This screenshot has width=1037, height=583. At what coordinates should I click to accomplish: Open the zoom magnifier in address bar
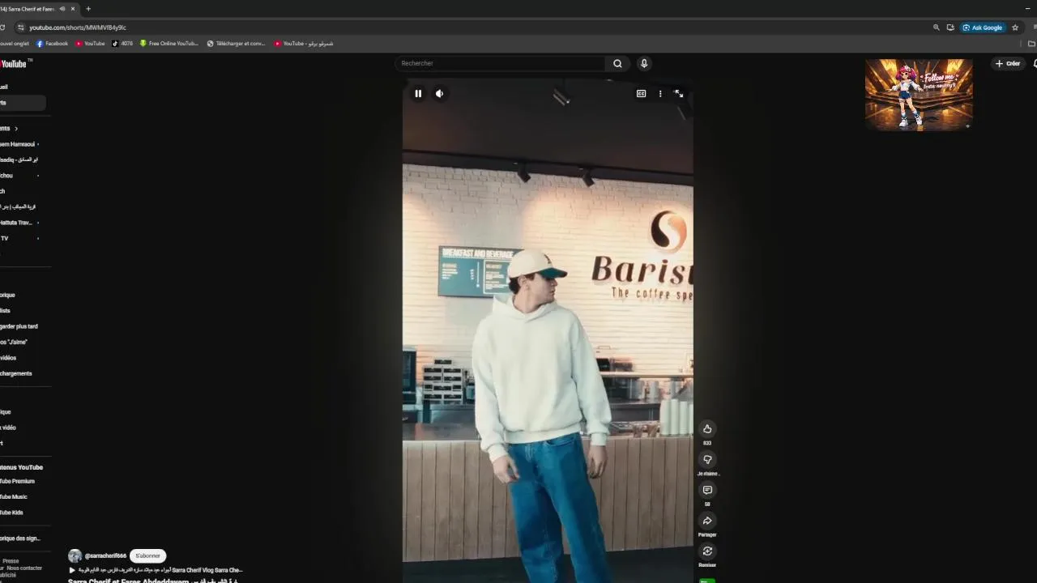click(x=937, y=28)
